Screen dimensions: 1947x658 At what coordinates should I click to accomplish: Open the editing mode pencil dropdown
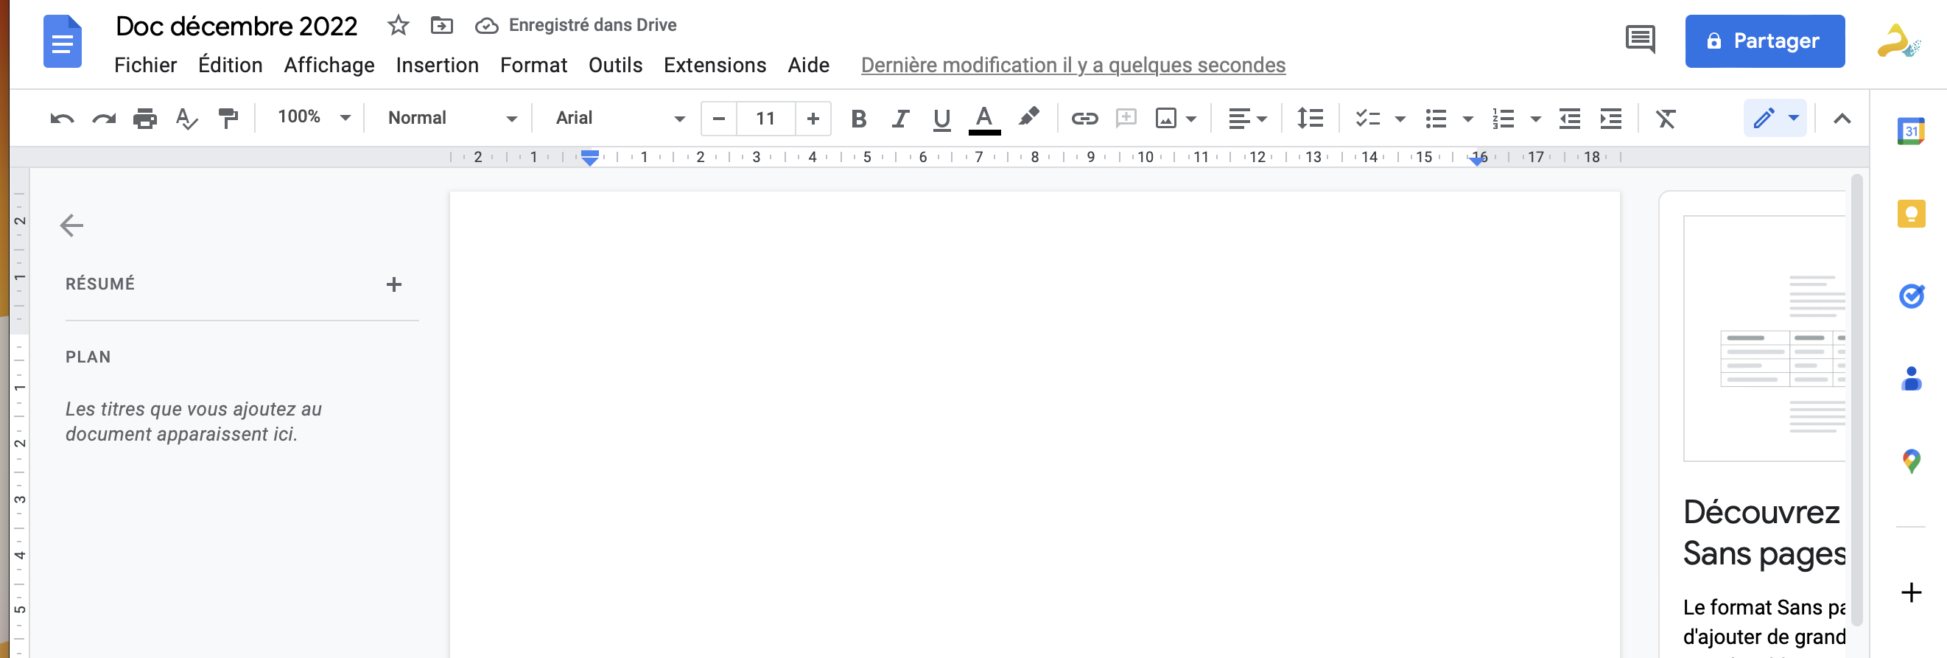pos(1775,118)
